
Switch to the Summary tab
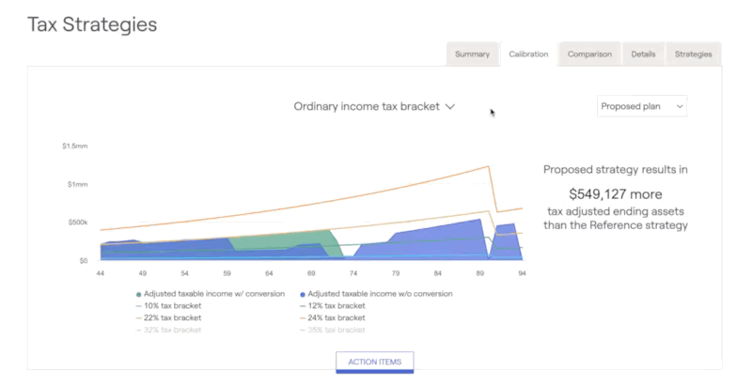[472, 54]
